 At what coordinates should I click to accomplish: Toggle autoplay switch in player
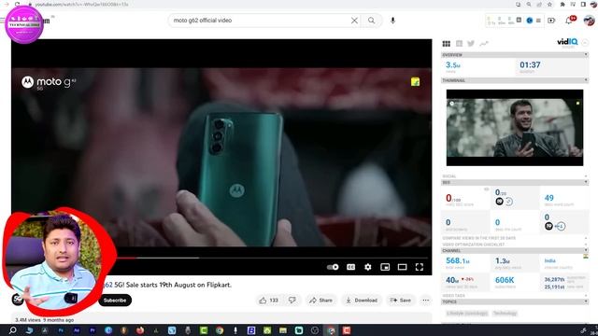coord(333,267)
